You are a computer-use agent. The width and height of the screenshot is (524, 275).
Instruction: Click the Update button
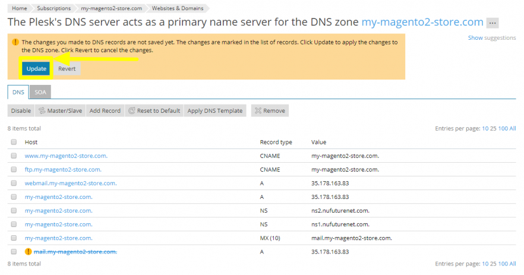pyautogui.click(x=36, y=69)
